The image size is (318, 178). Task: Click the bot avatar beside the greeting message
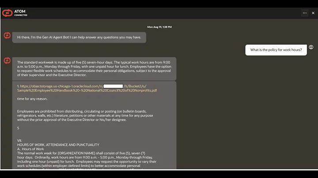tap(7, 36)
